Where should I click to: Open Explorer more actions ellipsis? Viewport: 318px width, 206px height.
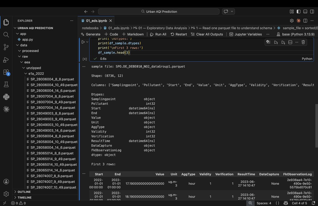[72, 21]
